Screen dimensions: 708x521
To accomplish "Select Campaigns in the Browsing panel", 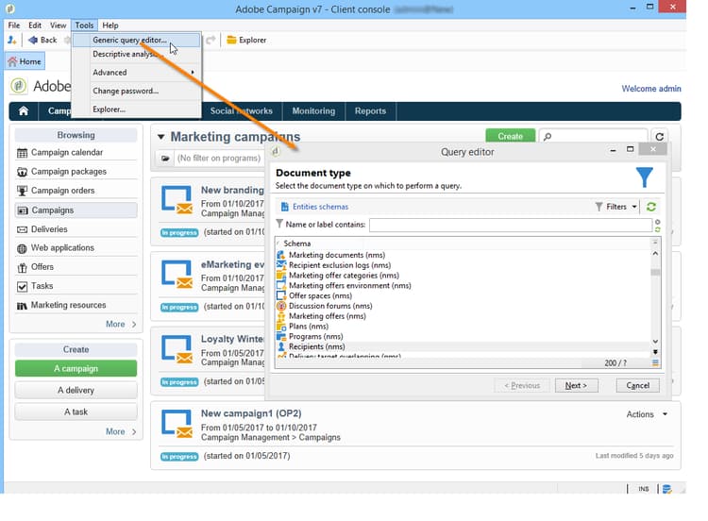I will click(76, 210).
